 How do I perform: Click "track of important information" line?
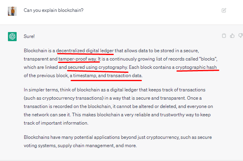tap(56, 123)
